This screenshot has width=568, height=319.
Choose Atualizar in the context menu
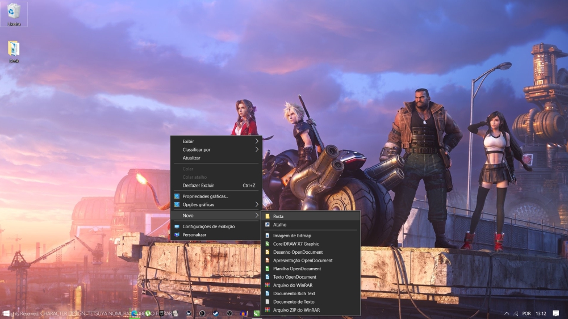216,158
